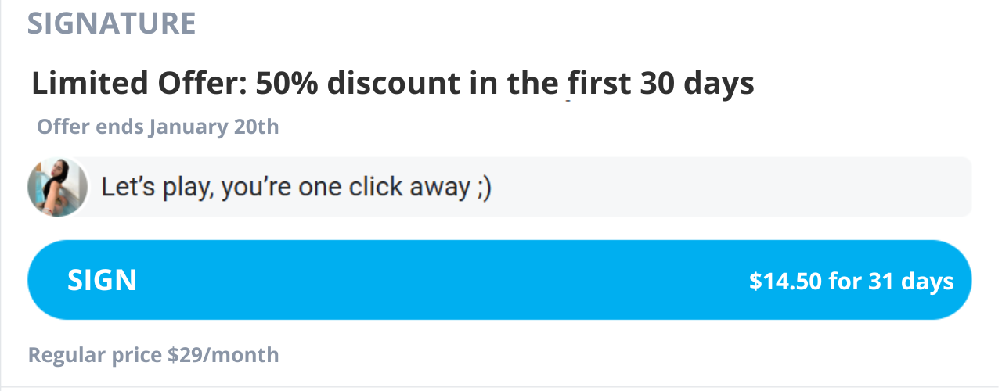
Task: Click "first 30 days" in the headline
Action: [x=659, y=83]
